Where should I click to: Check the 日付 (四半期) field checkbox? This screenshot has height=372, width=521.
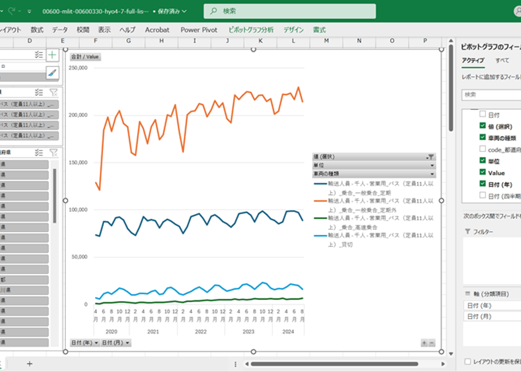[x=483, y=195]
